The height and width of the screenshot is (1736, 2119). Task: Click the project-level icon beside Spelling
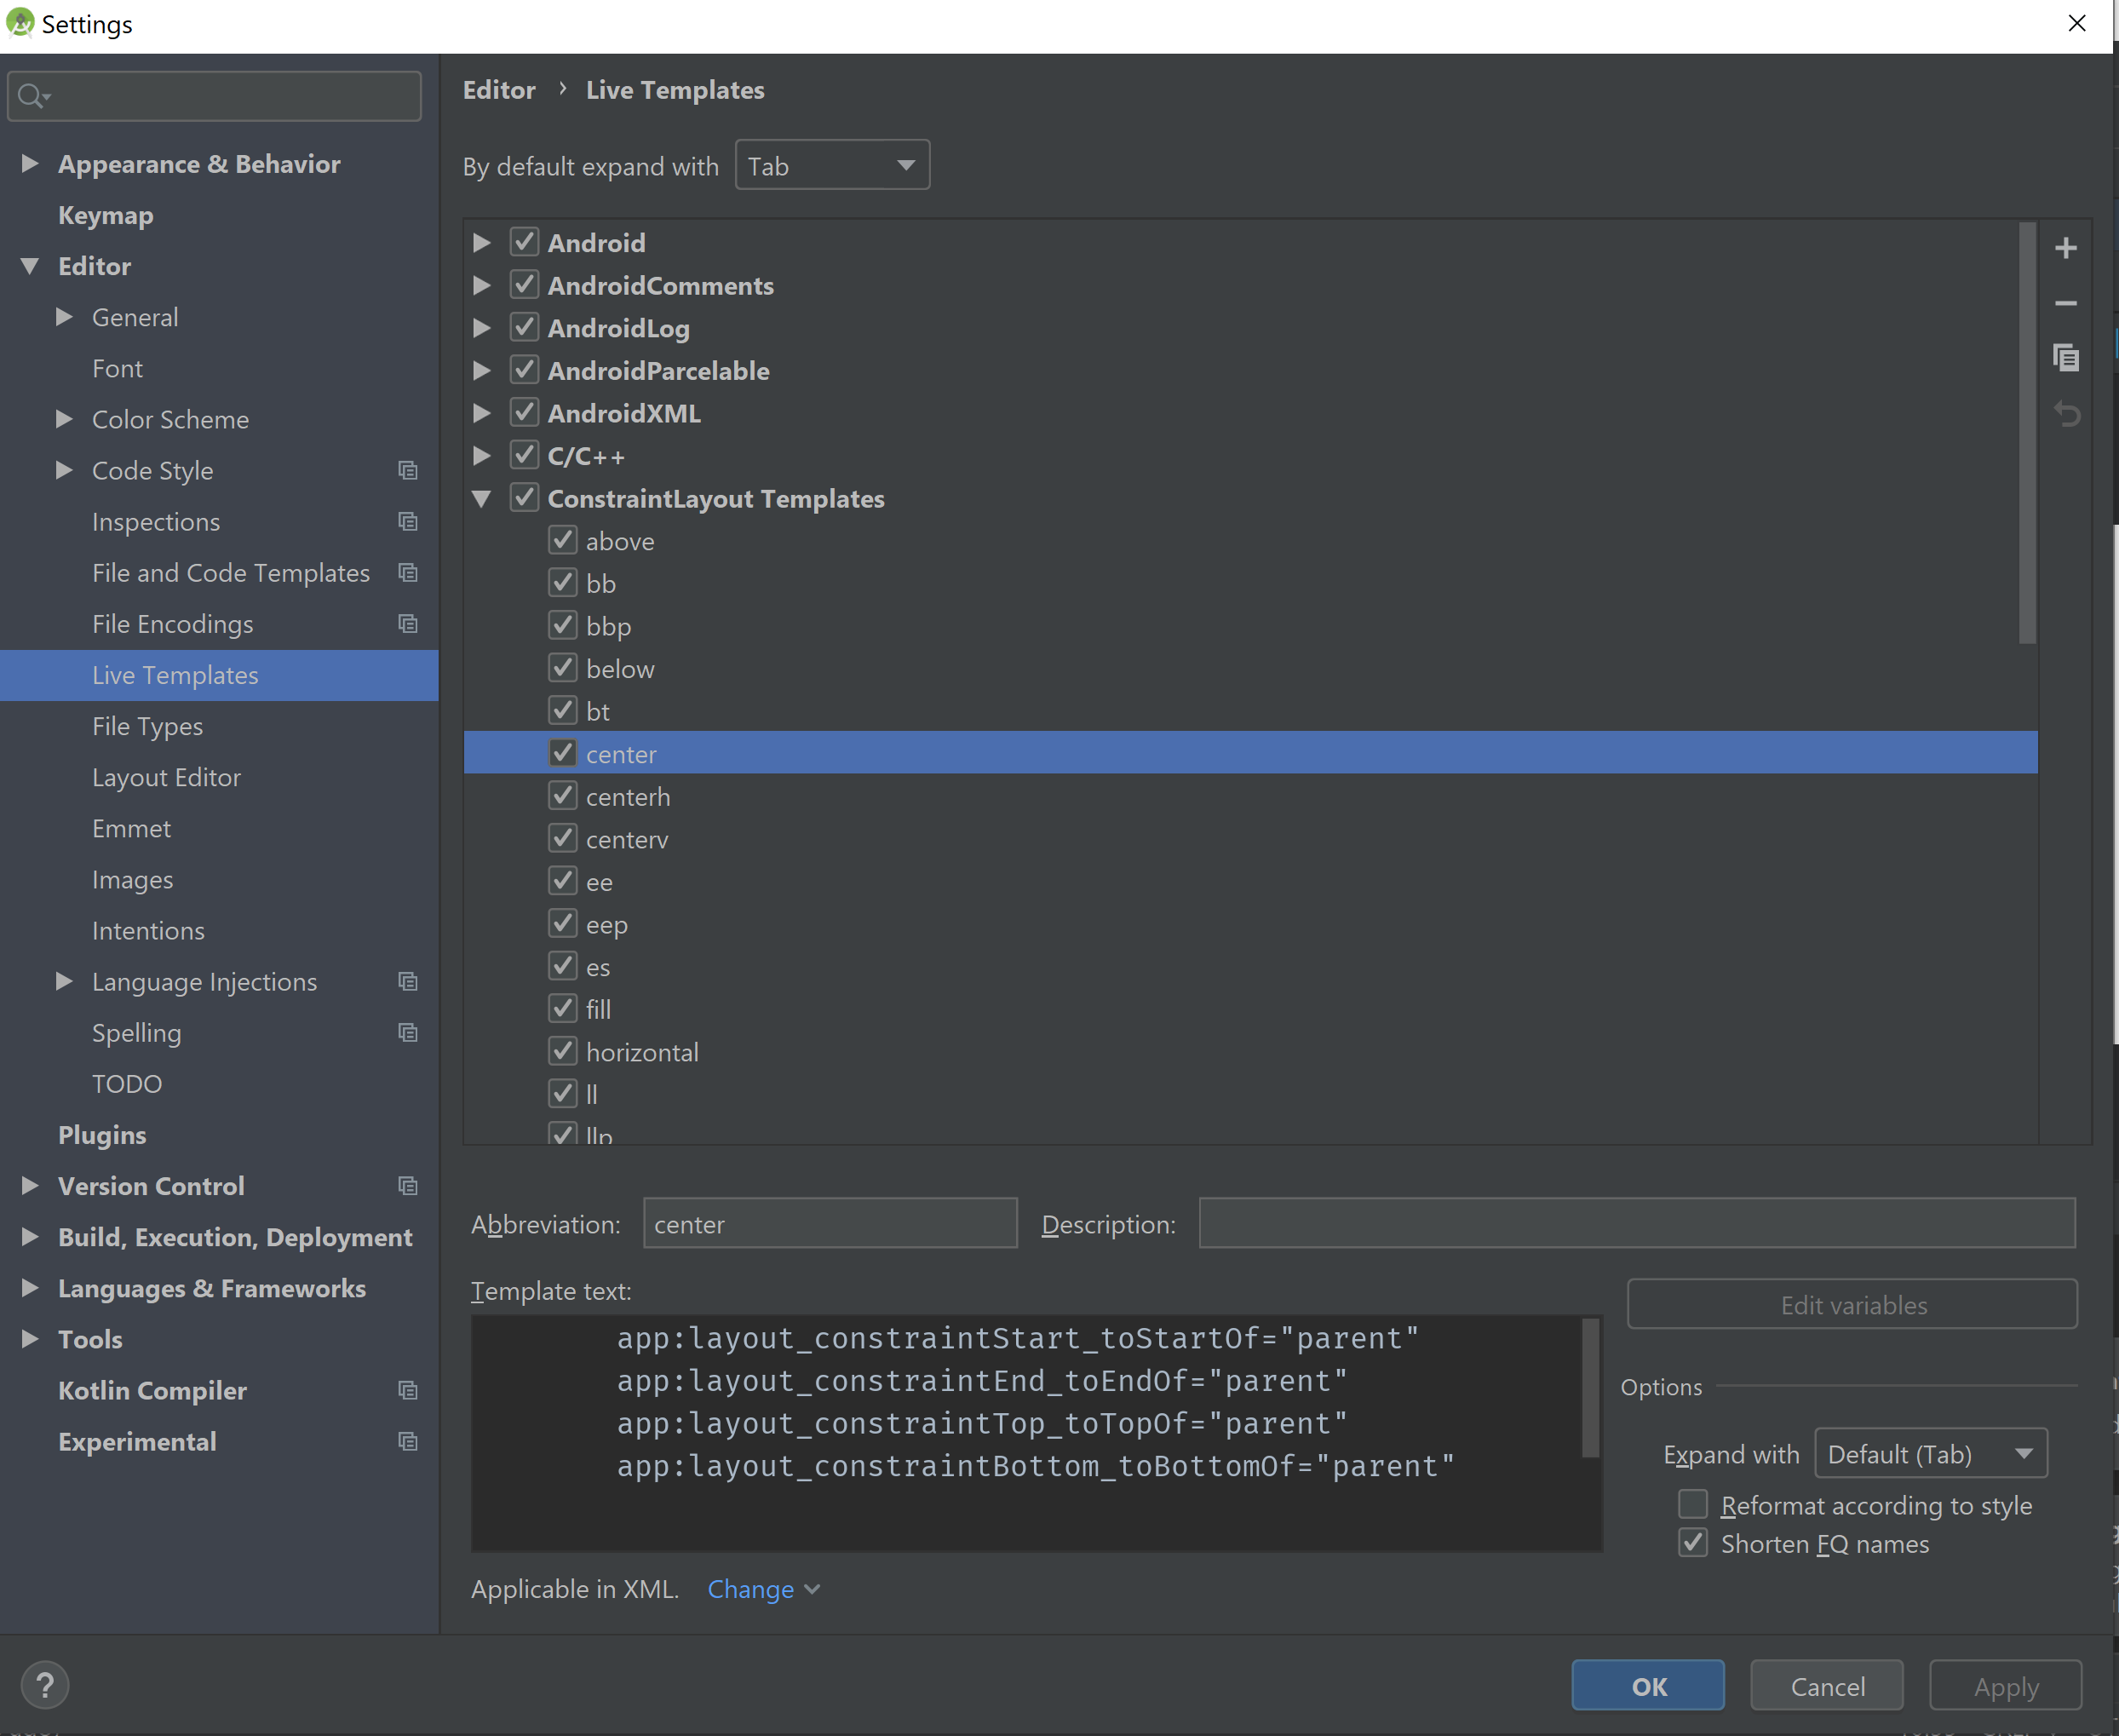point(407,1032)
